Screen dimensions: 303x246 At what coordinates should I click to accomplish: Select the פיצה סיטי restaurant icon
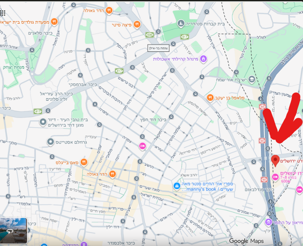click(x=137, y=24)
